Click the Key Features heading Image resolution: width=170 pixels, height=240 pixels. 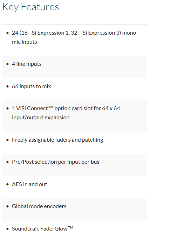pos(30,7)
